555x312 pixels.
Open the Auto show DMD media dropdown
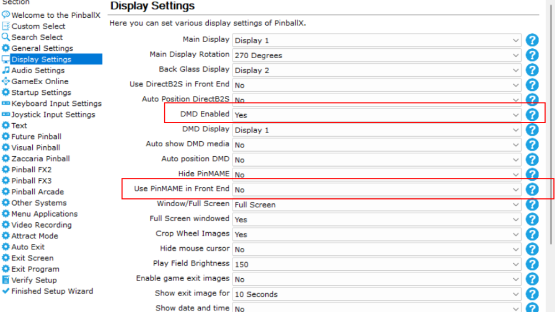point(377,145)
